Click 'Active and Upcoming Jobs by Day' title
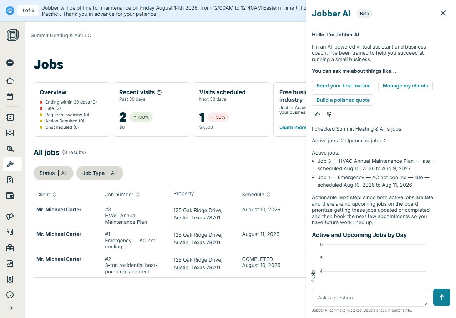This screenshot has width=456, height=318. [x=359, y=235]
